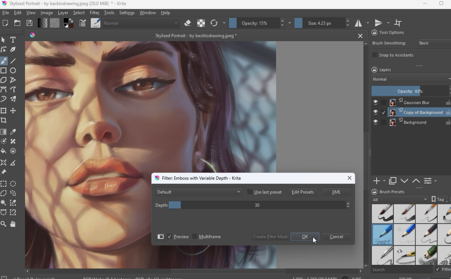Screen dimensions: 451x279
Task: Open the Default preset dropdown
Action: (x=199, y=192)
